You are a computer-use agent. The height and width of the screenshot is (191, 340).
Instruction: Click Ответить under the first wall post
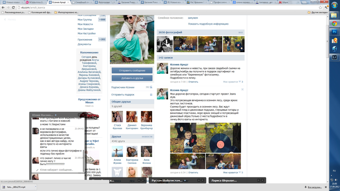tap(193, 81)
